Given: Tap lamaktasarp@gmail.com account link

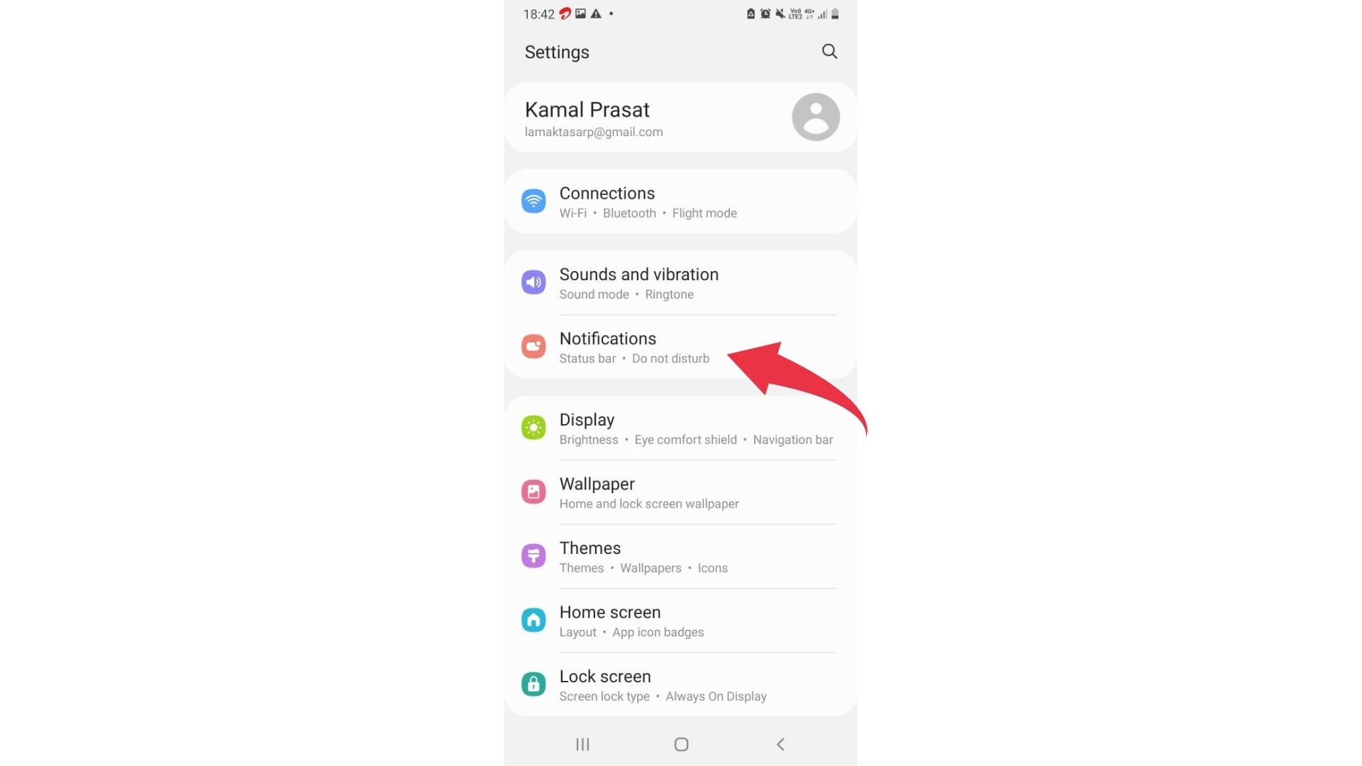Looking at the screenshot, I should point(594,132).
